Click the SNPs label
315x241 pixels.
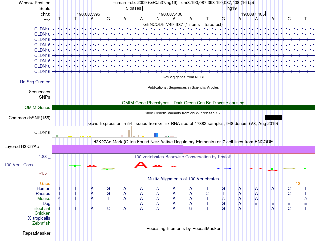point(45,97)
